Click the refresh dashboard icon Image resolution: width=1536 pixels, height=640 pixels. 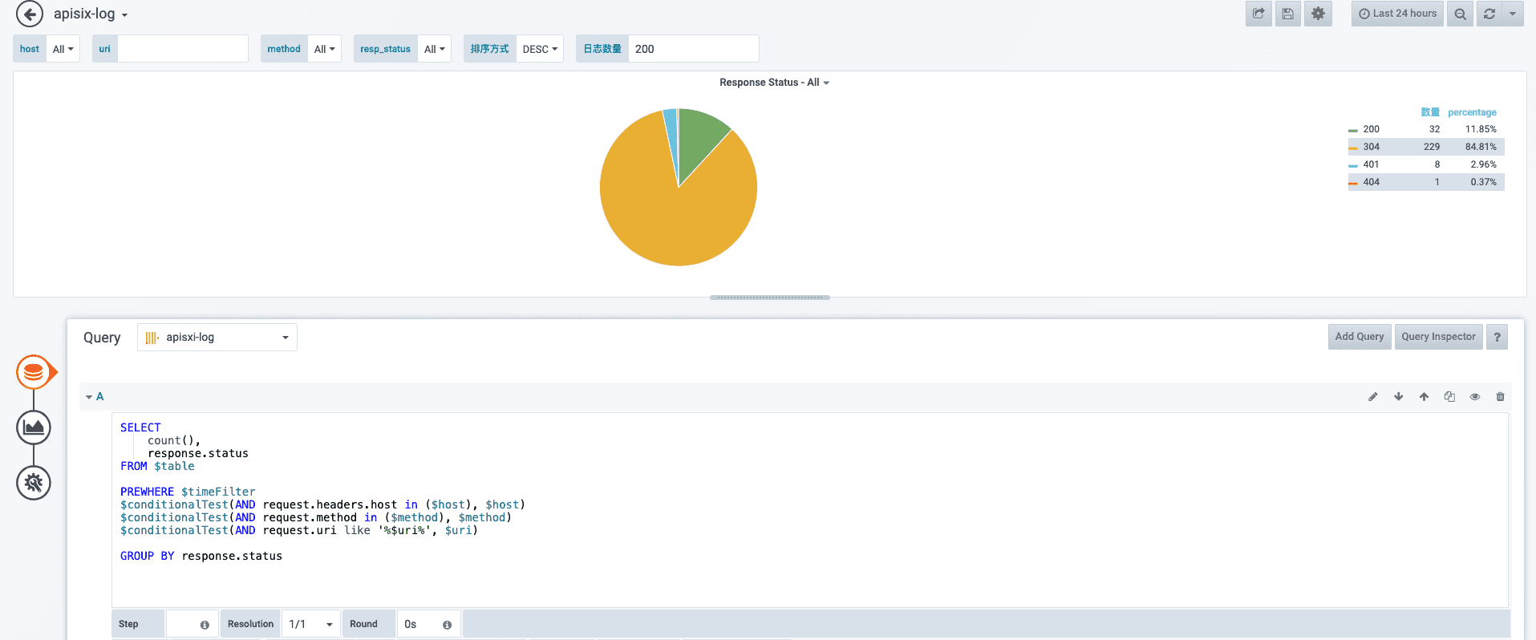(x=1489, y=14)
